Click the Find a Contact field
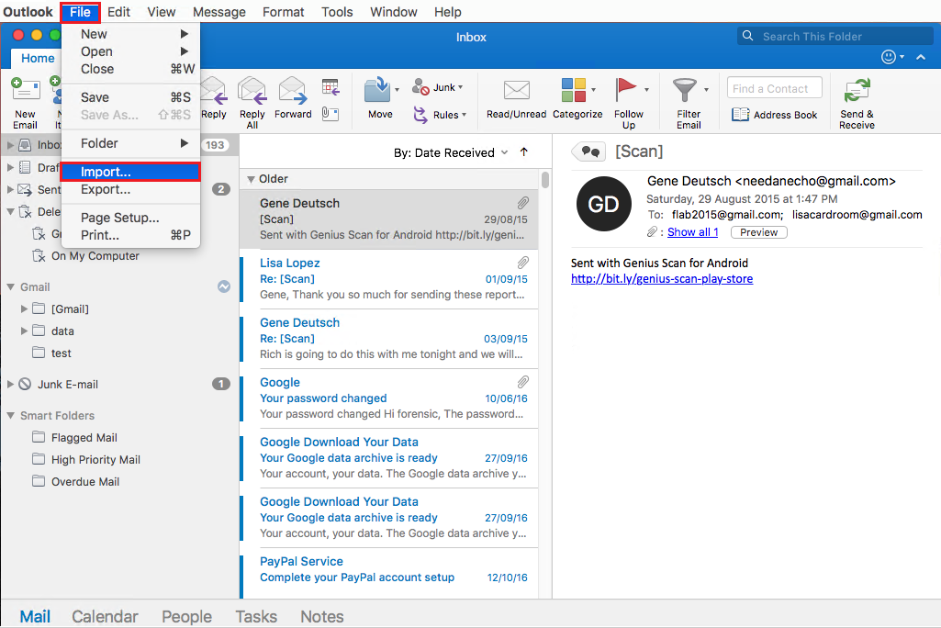This screenshot has height=628, width=941. pos(774,88)
